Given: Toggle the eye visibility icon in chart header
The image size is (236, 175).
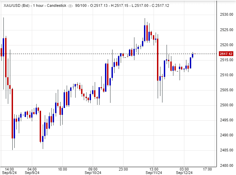Looking at the screenshot, I should pos(70,6).
